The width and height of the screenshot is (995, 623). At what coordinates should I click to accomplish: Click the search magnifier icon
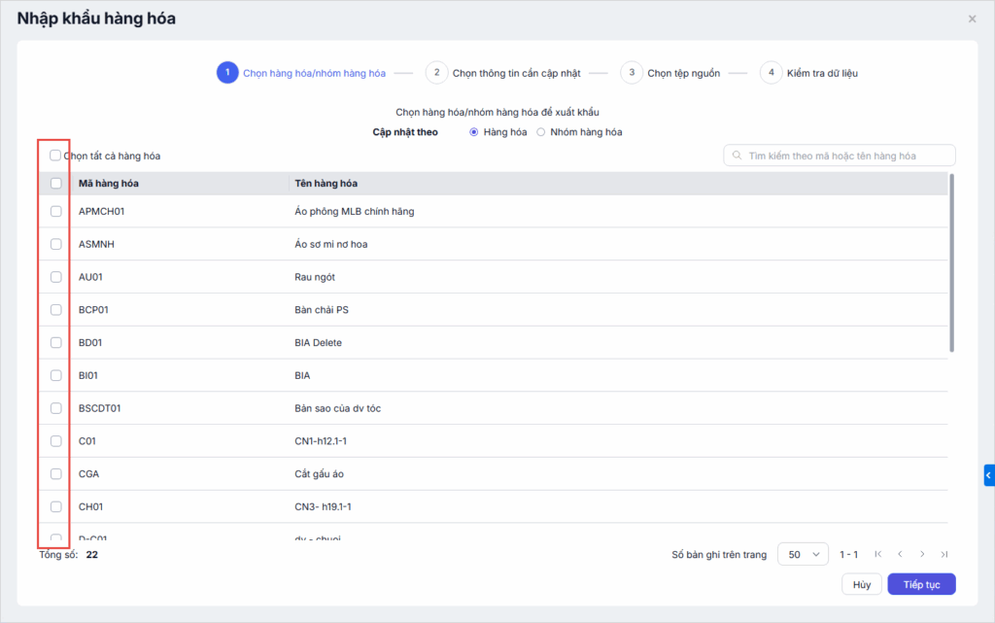pos(738,156)
